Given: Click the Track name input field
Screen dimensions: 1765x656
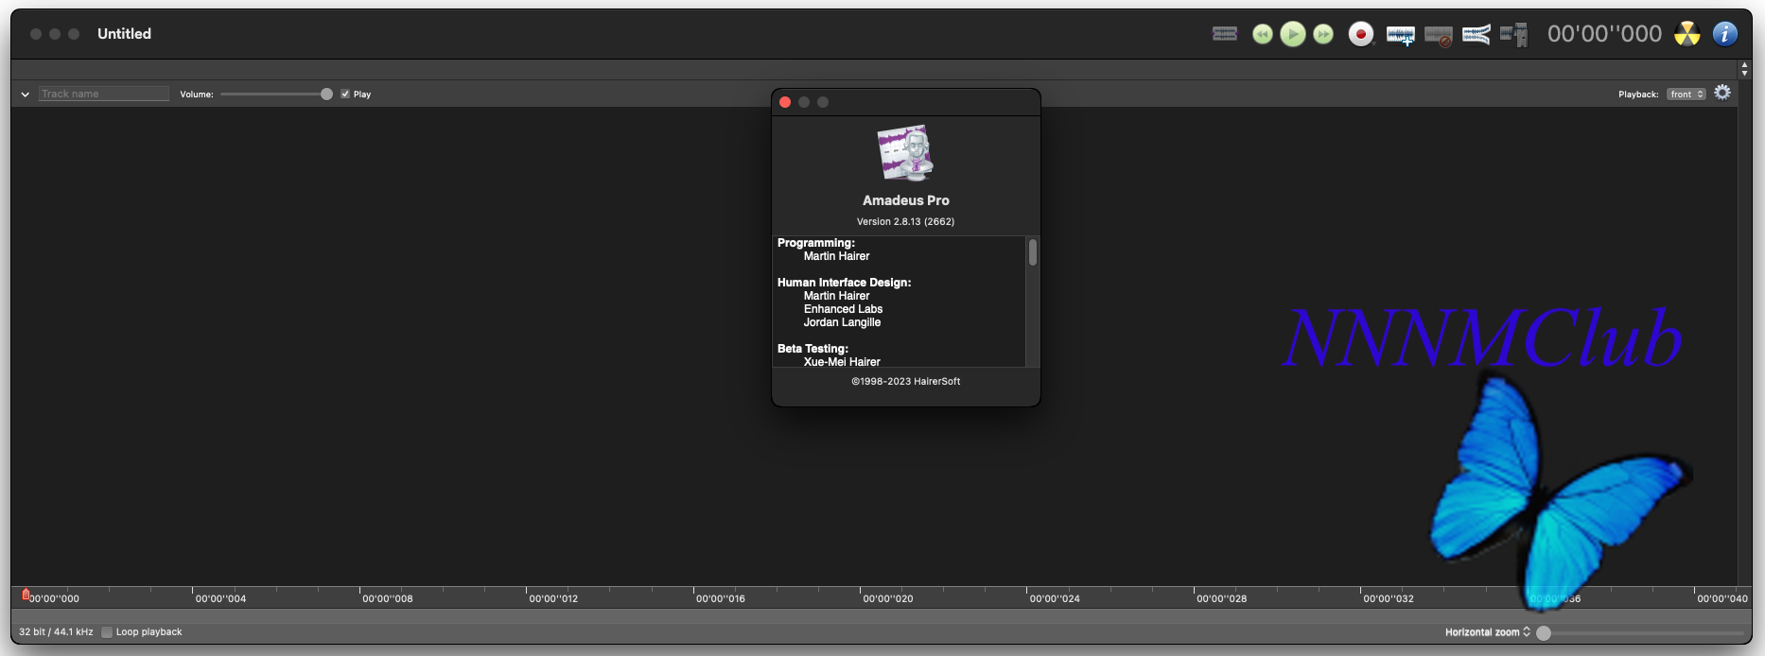Looking at the screenshot, I should (x=104, y=95).
